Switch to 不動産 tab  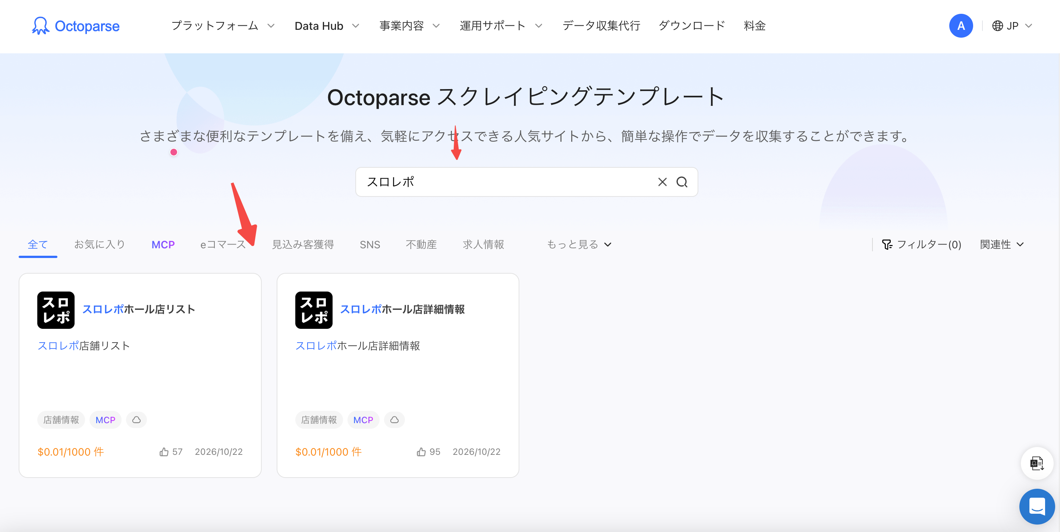(x=421, y=245)
